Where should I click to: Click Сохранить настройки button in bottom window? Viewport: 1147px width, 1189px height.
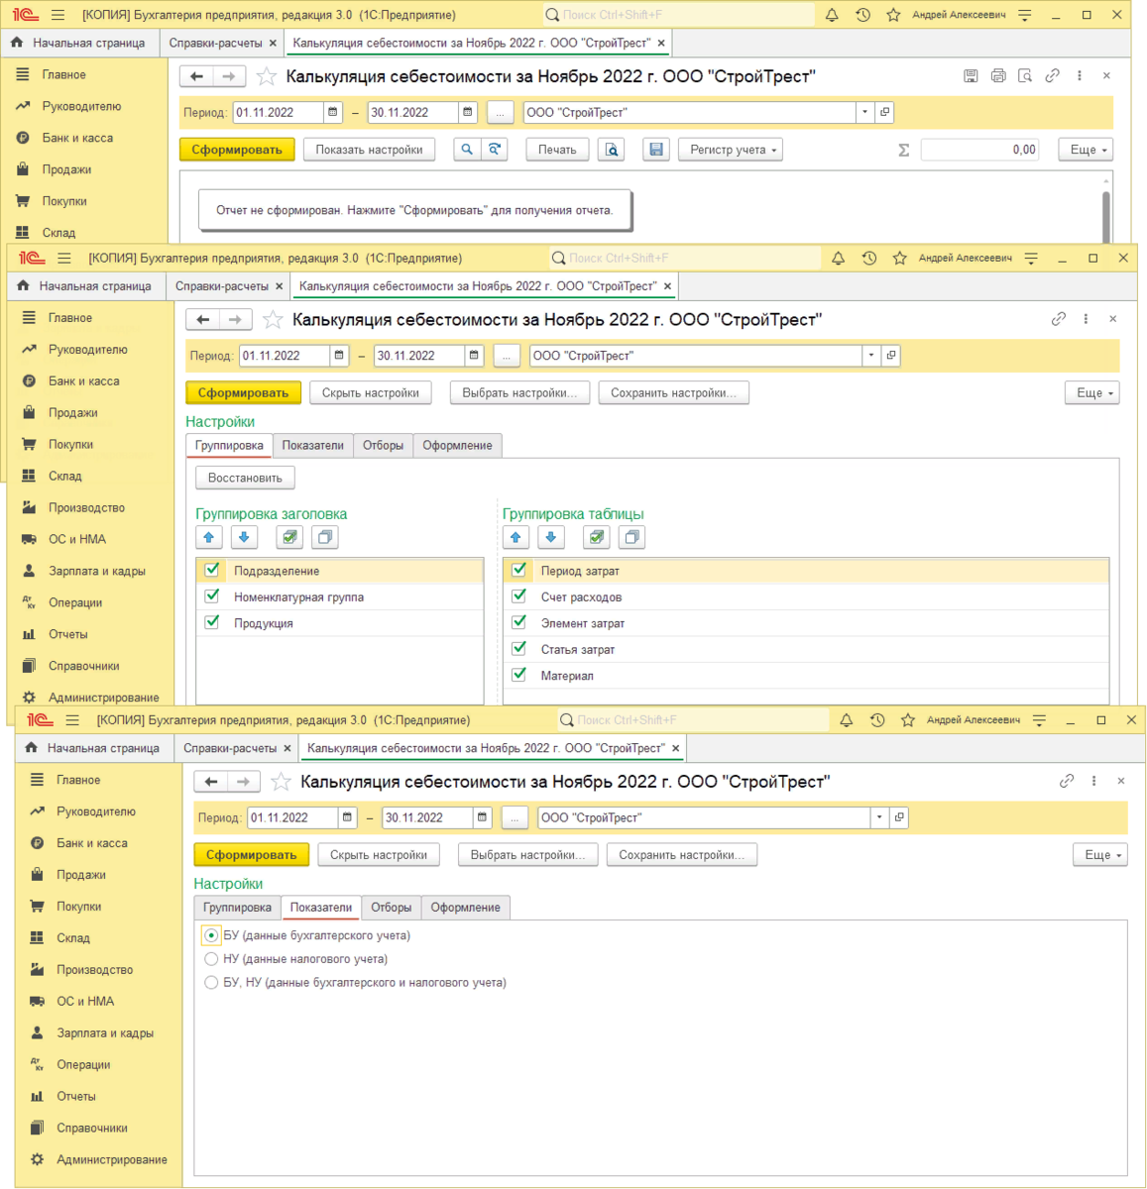682,855
